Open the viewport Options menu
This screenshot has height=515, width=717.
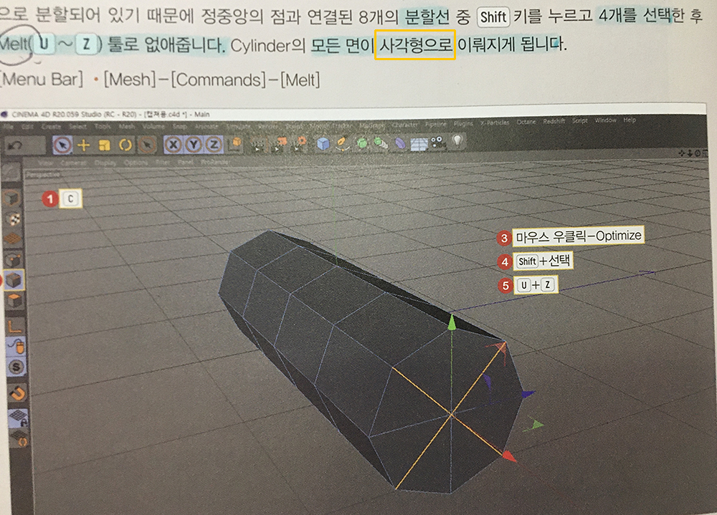pos(136,163)
